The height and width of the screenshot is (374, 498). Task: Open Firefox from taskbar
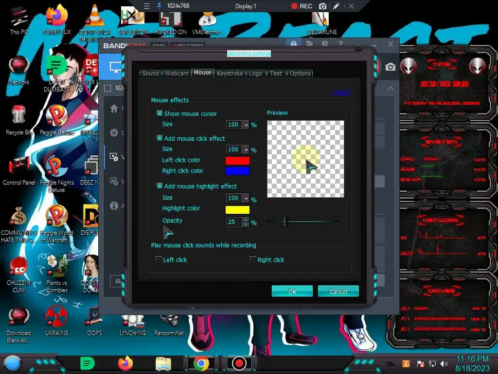click(x=125, y=363)
